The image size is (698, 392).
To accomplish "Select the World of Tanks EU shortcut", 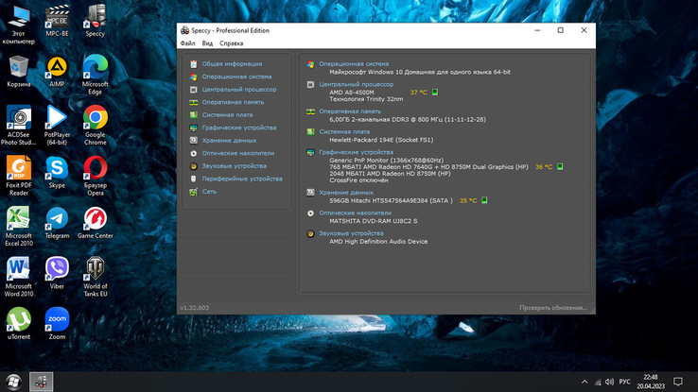I will 96,278.
